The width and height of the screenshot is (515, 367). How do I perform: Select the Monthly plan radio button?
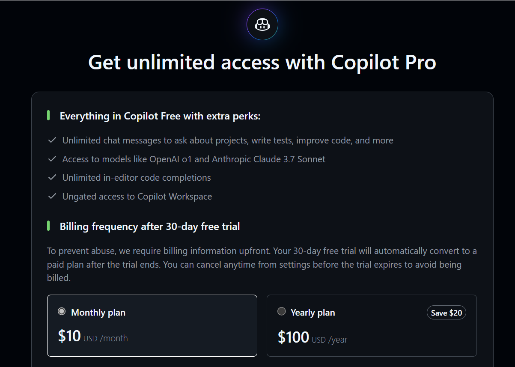pos(62,311)
